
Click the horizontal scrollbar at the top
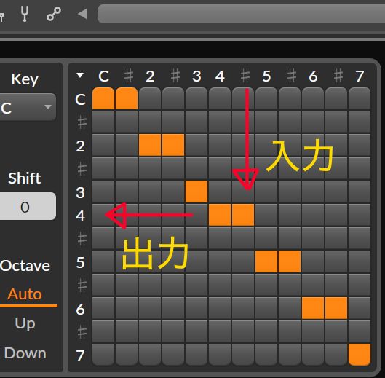241,14
